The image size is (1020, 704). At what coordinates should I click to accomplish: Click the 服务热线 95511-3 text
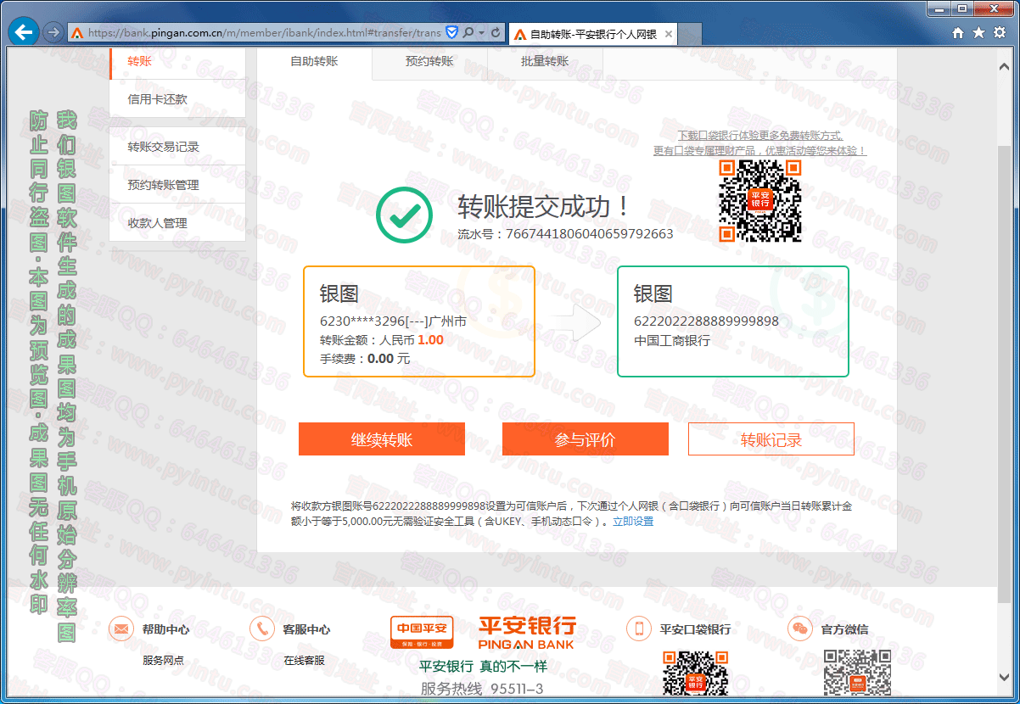[x=482, y=689]
